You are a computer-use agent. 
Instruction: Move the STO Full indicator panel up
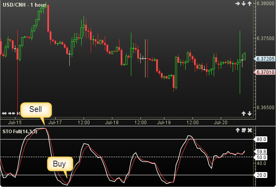coord(238,130)
